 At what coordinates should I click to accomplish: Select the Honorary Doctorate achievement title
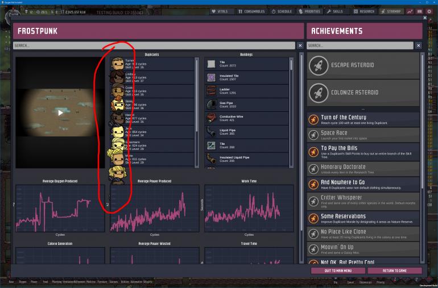tap(343, 167)
